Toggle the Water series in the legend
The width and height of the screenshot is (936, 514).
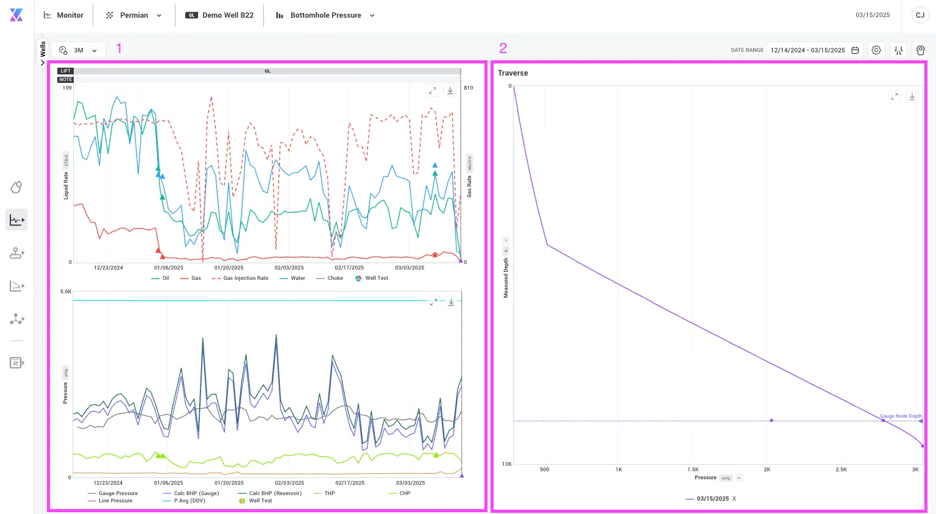coord(292,278)
